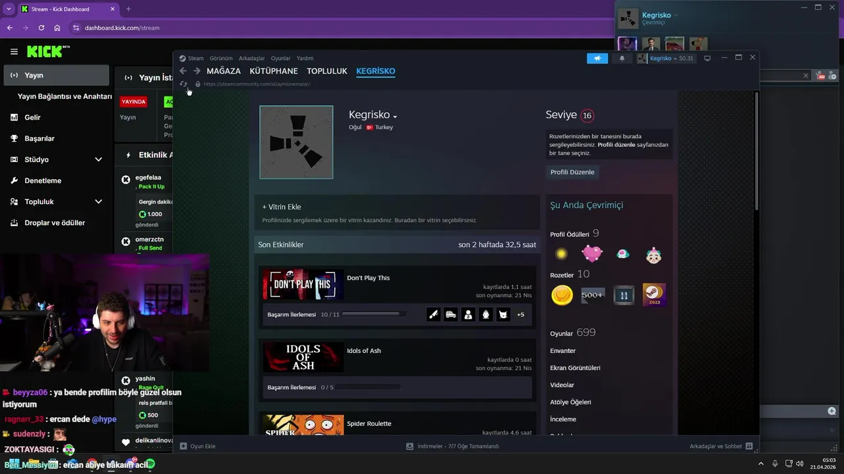Click the browser reload button

click(42, 28)
